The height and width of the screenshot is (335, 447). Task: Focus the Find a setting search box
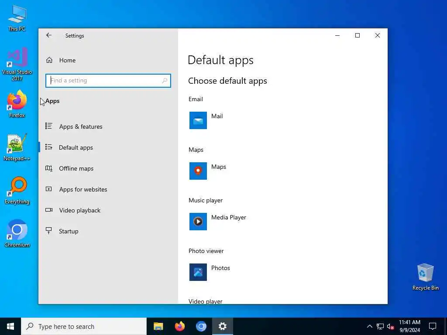(x=108, y=81)
